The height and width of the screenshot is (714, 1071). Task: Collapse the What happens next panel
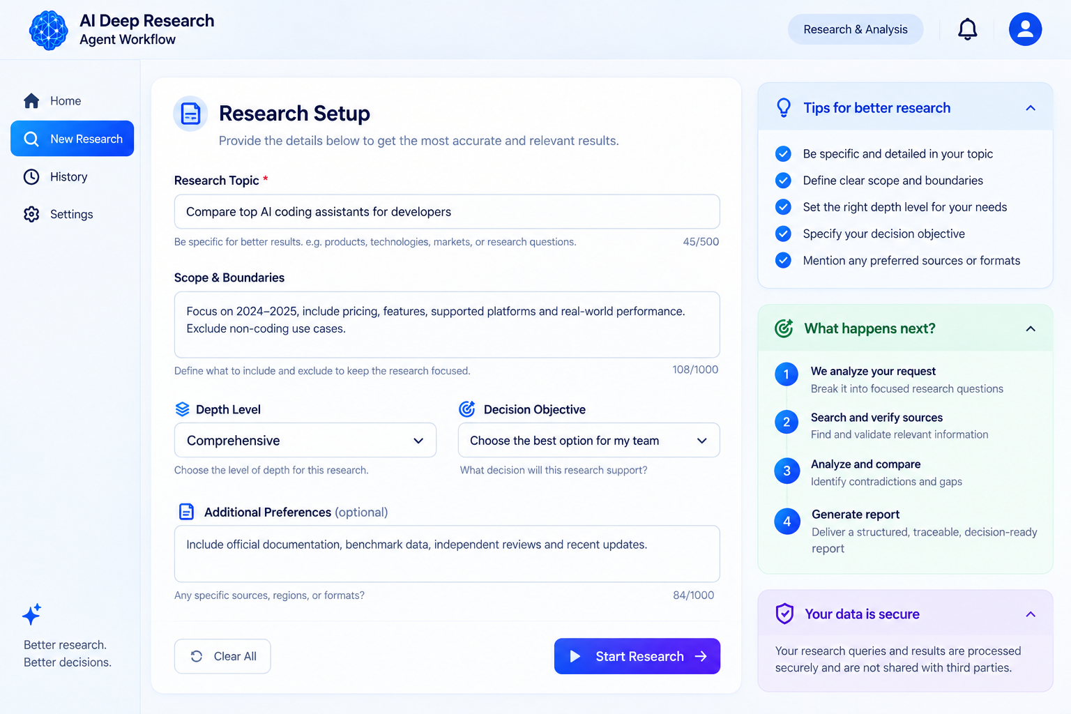1031,328
